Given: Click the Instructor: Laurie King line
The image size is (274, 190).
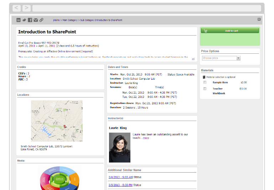Looking at the screenshot, I should pos(124,83).
